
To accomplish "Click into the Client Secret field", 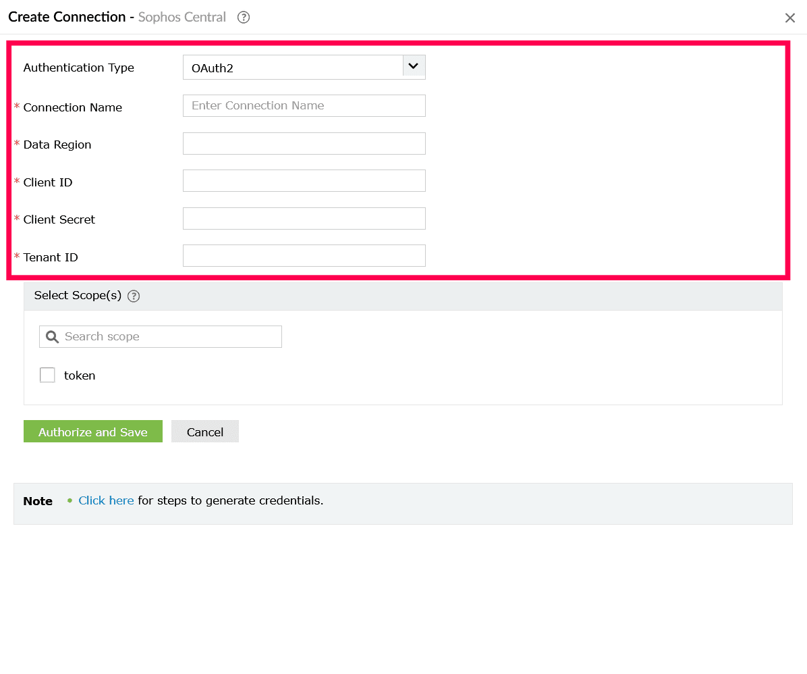I will click(x=304, y=219).
